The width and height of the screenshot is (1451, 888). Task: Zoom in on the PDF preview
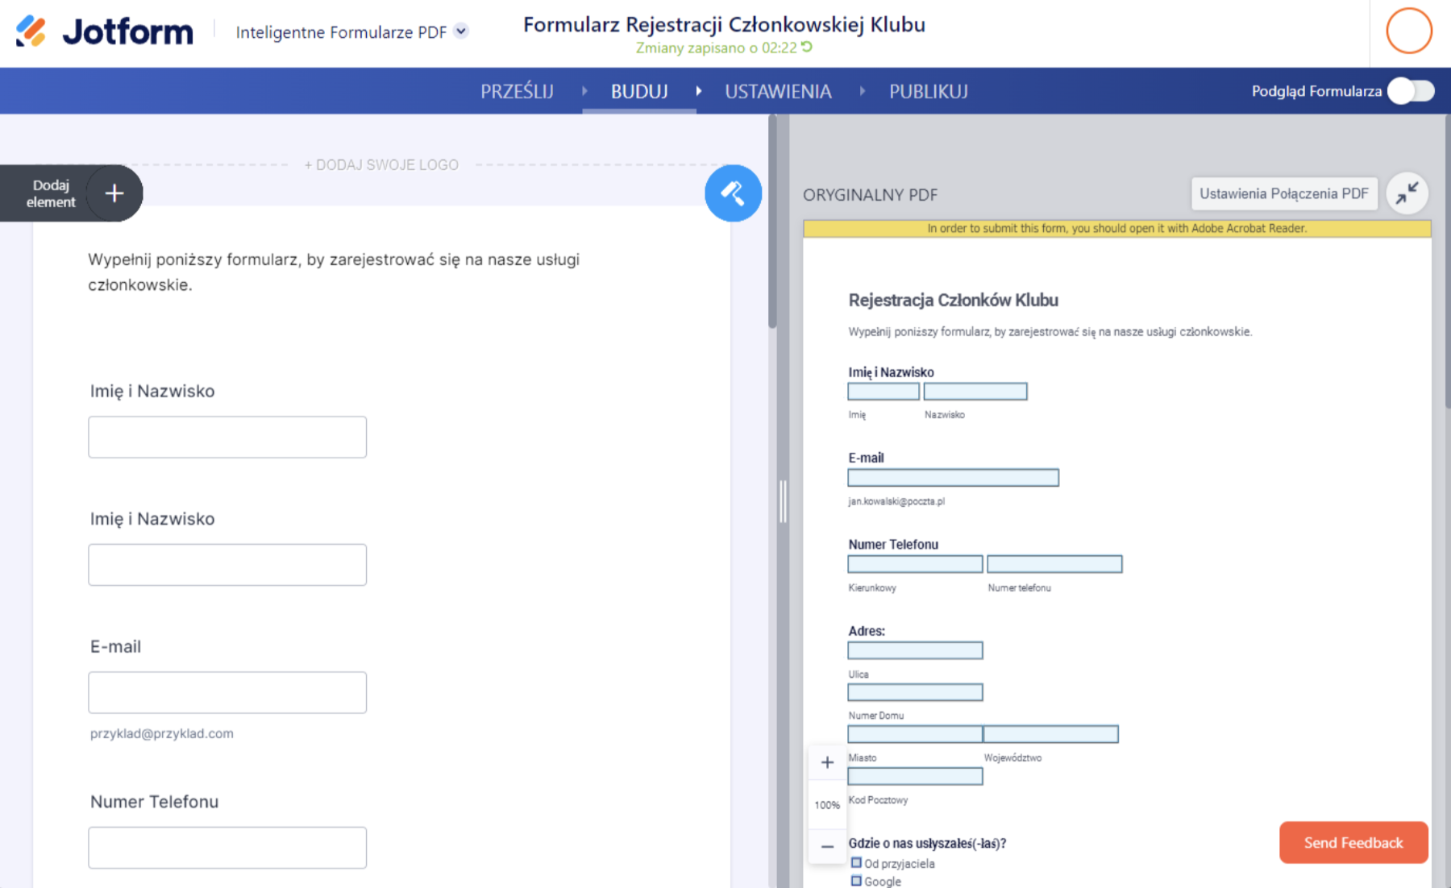827,762
